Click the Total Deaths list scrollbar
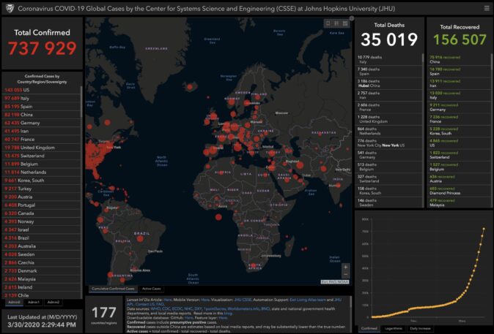 [423, 59]
